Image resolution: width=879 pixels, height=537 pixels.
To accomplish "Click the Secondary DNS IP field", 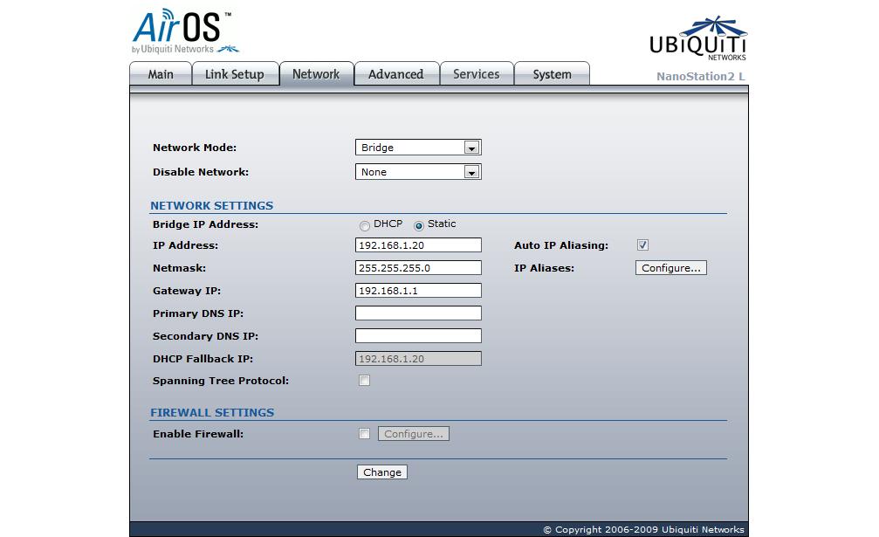I will tap(418, 336).
